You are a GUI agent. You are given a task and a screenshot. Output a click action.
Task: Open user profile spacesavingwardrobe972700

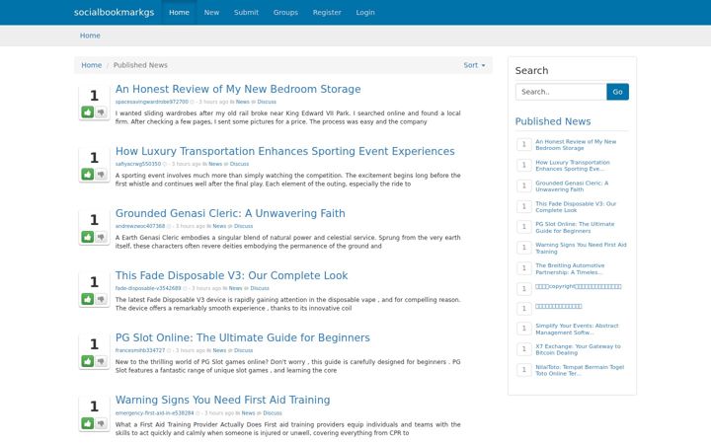point(151,102)
